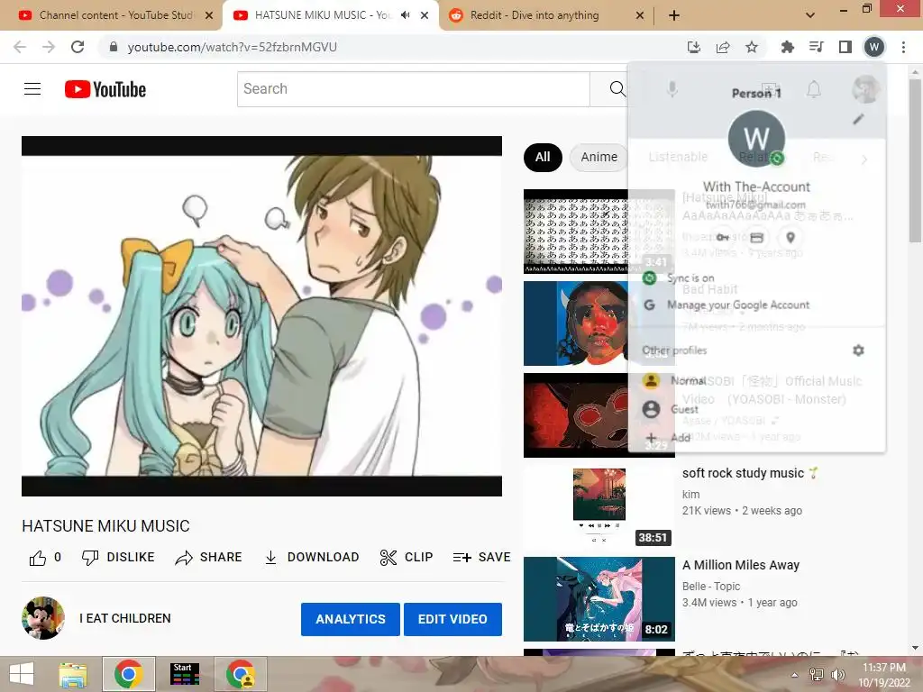Open File Explorer from taskbar
923x692 pixels.
[x=73, y=674]
